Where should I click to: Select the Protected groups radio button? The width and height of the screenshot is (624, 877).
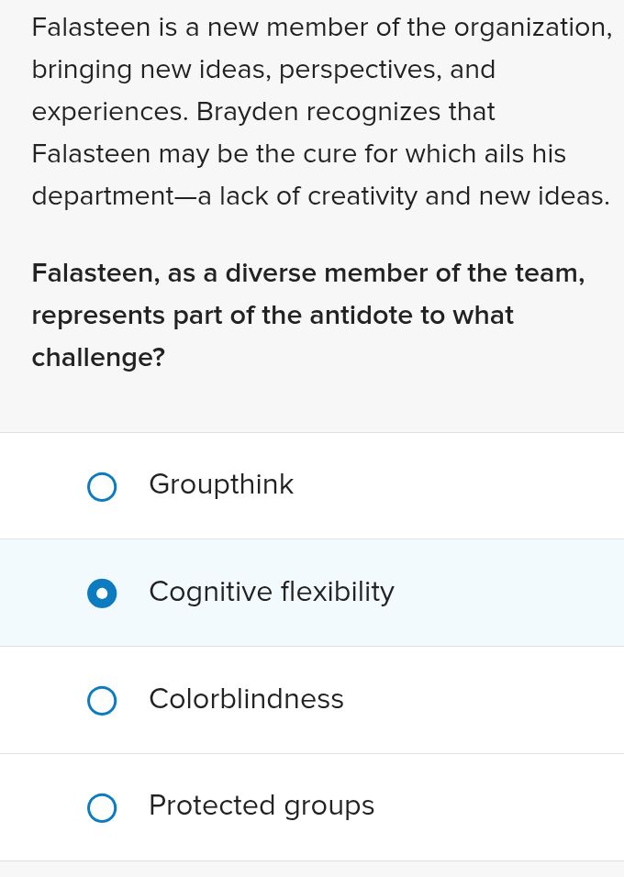click(x=102, y=808)
